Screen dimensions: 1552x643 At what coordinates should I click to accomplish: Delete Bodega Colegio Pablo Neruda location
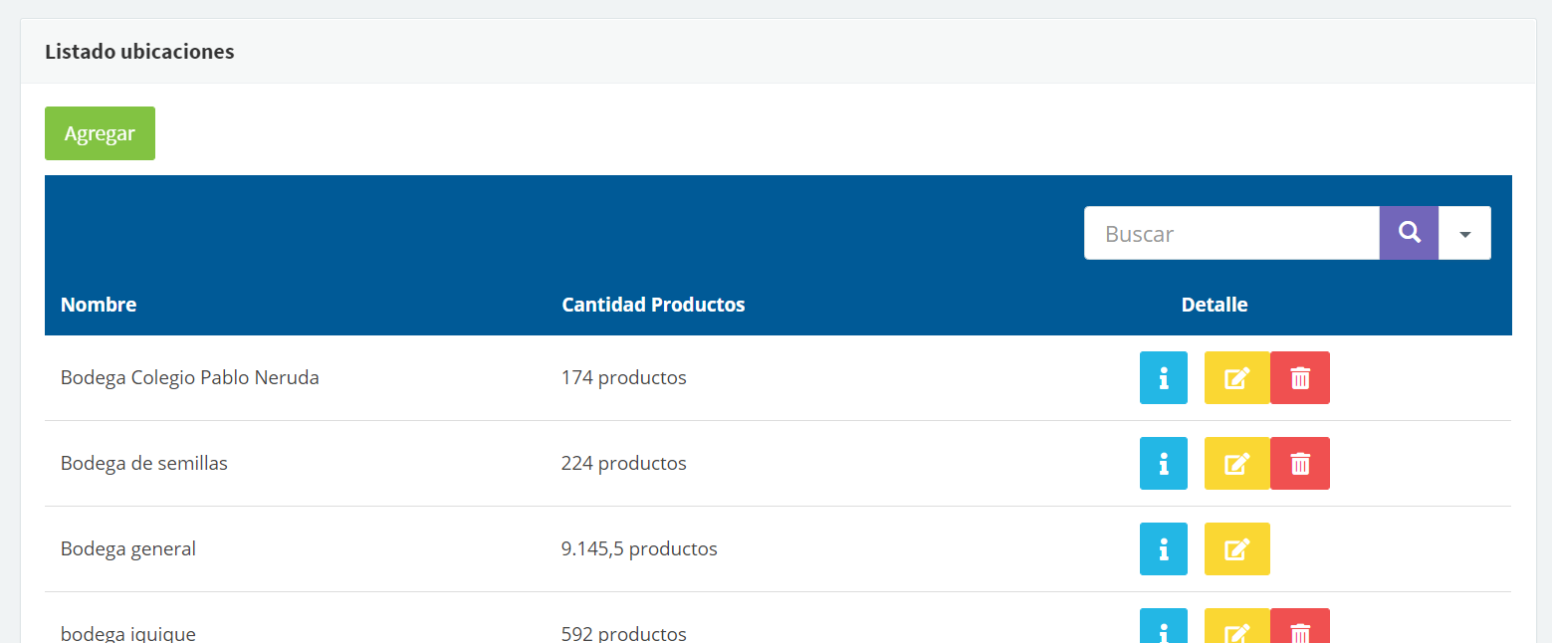(1300, 378)
